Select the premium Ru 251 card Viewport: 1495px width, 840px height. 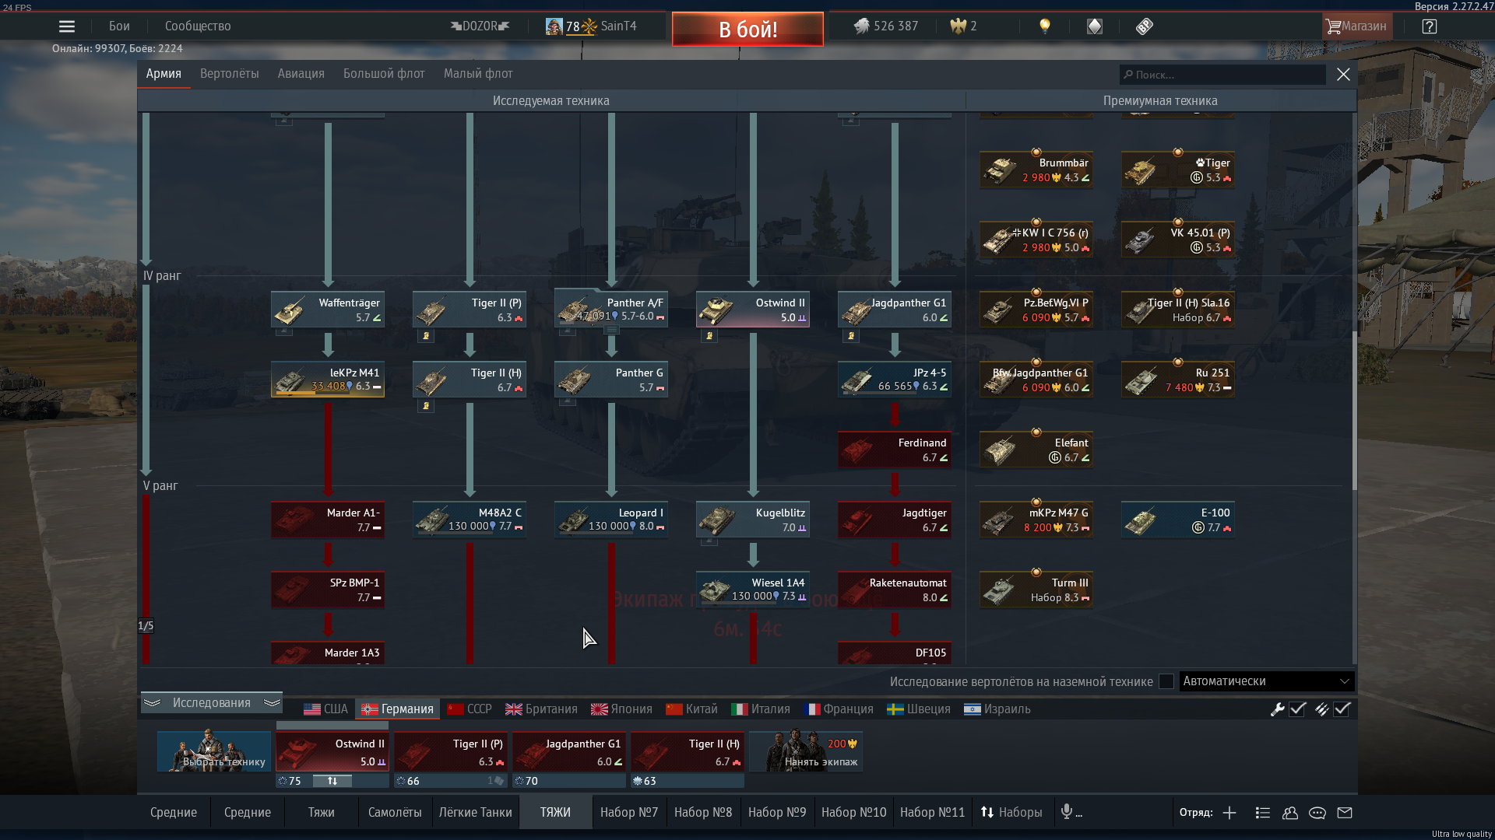pyautogui.click(x=1178, y=380)
